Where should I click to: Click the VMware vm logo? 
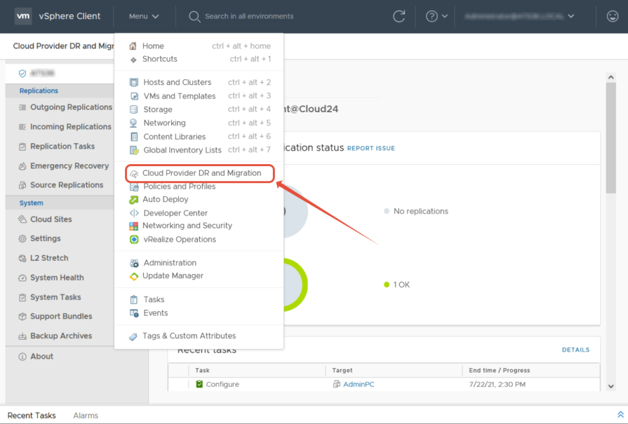(23, 17)
